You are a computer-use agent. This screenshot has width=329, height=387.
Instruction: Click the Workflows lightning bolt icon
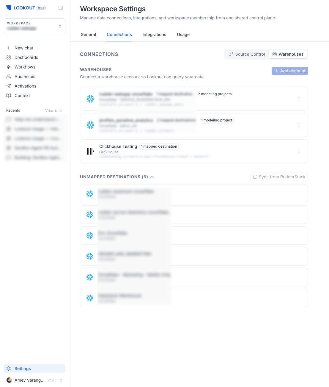tap(9, 67)
